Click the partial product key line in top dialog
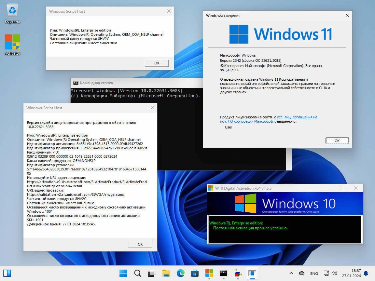 click(79, 39)
